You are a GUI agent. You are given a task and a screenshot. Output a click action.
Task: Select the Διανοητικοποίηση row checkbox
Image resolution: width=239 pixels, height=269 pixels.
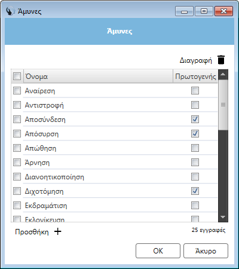tap(17, 177)
